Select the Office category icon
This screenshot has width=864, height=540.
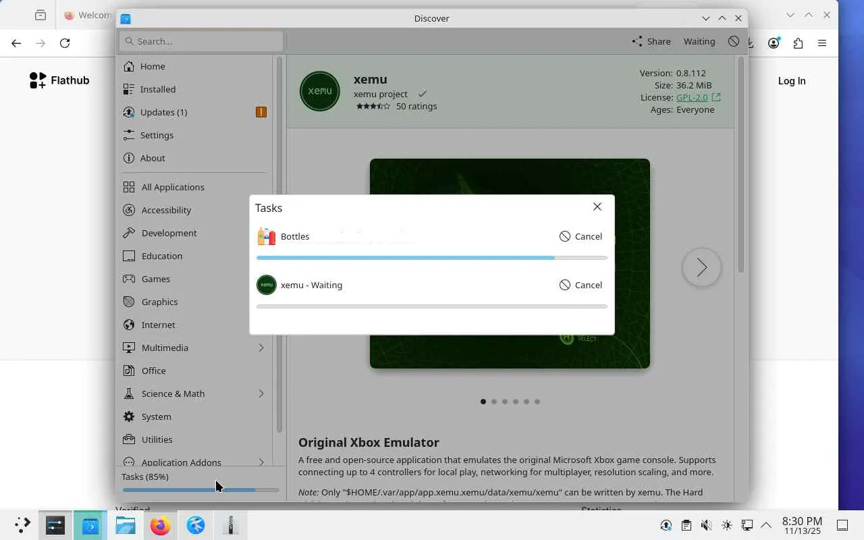[x=129, y=371]
